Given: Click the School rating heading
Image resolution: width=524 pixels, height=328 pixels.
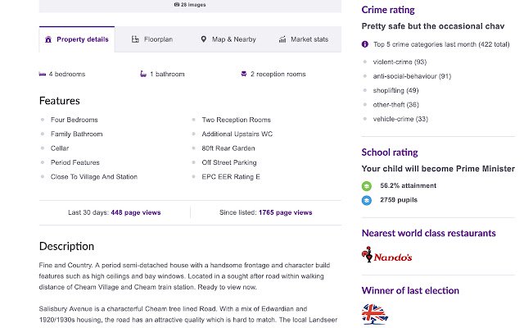Looking at the screenshot, I should (x=390, y=153).
